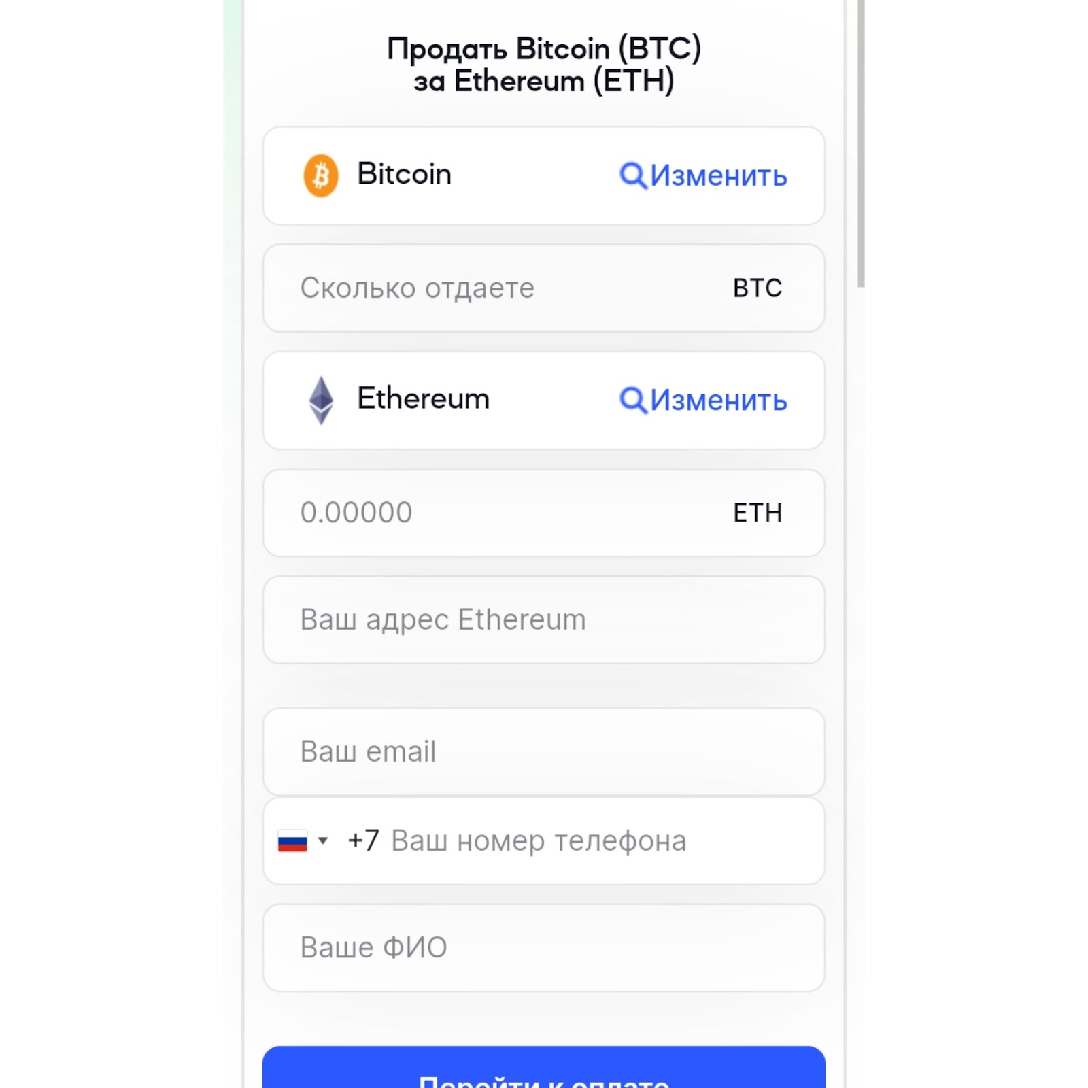Image resolution: width=1088 pixels, height=1088 pixels.
Task: Click the Ethereum diamond logo icon
Action: [x=321, y=400]
